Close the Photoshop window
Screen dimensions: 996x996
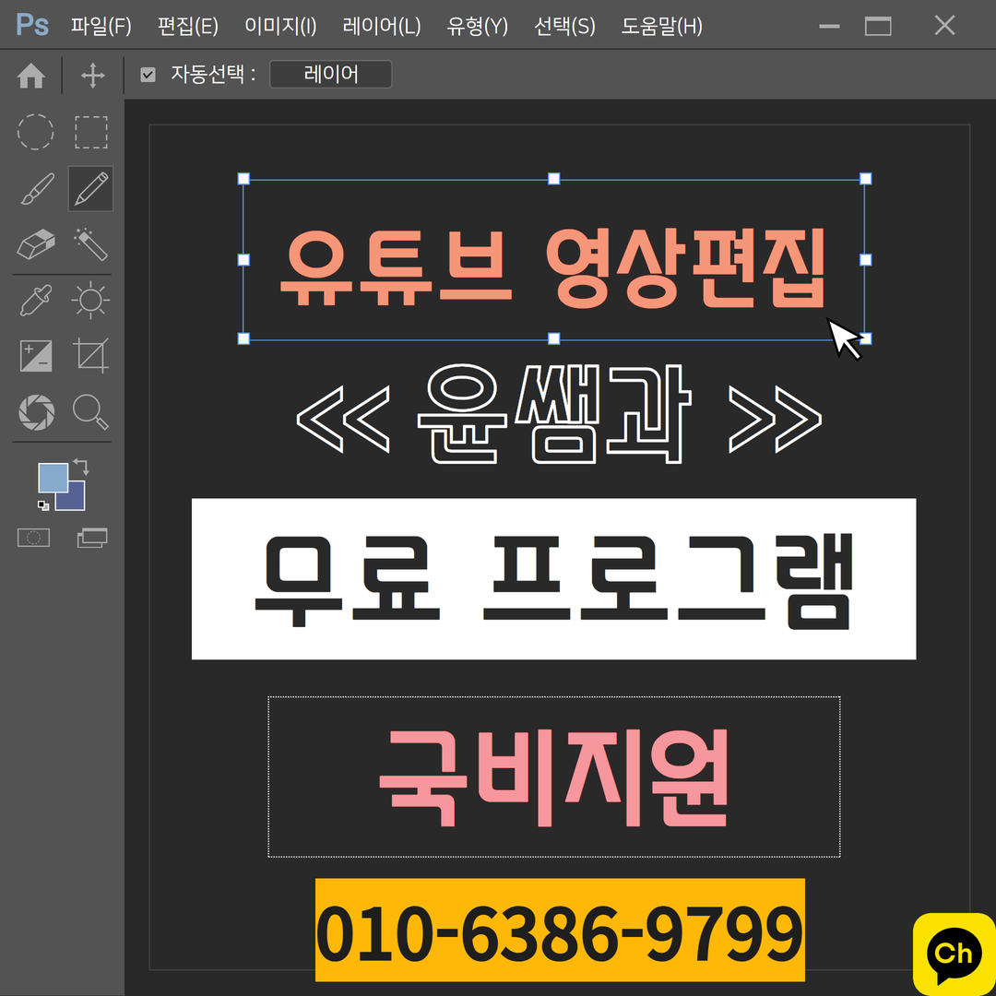pyautogui.click(x=944, y=26)
